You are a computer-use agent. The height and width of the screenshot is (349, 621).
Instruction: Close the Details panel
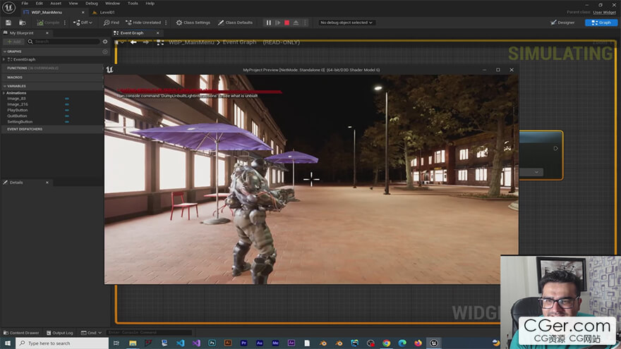(47, 183)
